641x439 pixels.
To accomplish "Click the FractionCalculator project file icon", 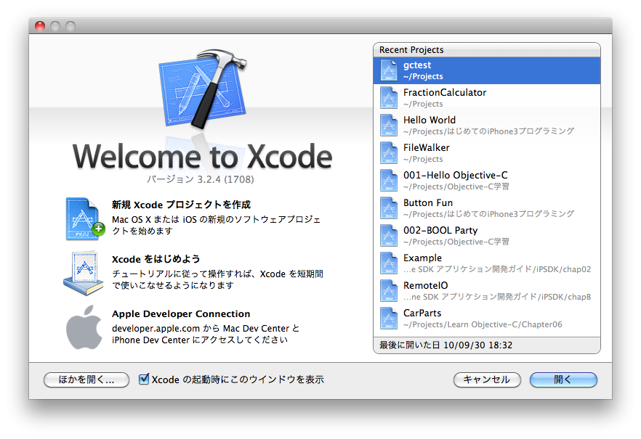I will click(x=389, y=98).
